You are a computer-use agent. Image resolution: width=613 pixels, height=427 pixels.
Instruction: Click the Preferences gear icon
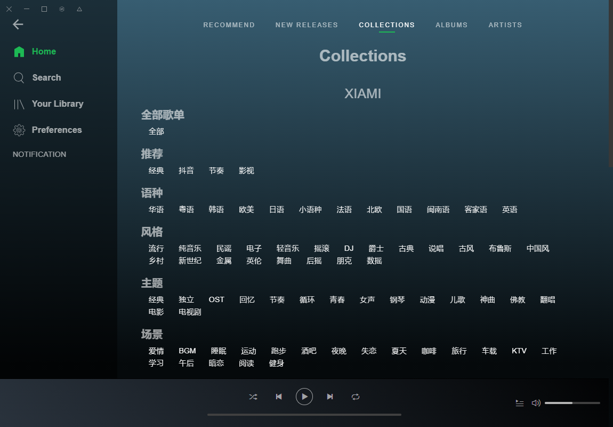coord(19,130)
